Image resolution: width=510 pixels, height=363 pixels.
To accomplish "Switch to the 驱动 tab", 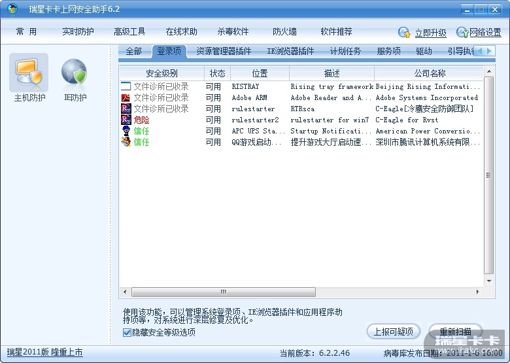I will (x=424, y=52).
